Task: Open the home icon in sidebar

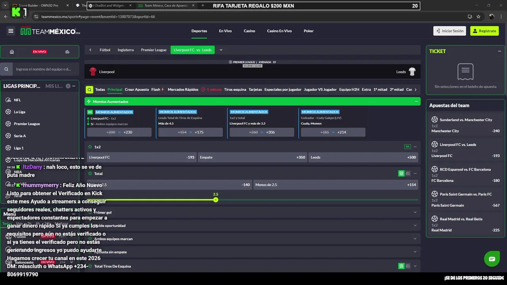Action: (x=12, y=52)
